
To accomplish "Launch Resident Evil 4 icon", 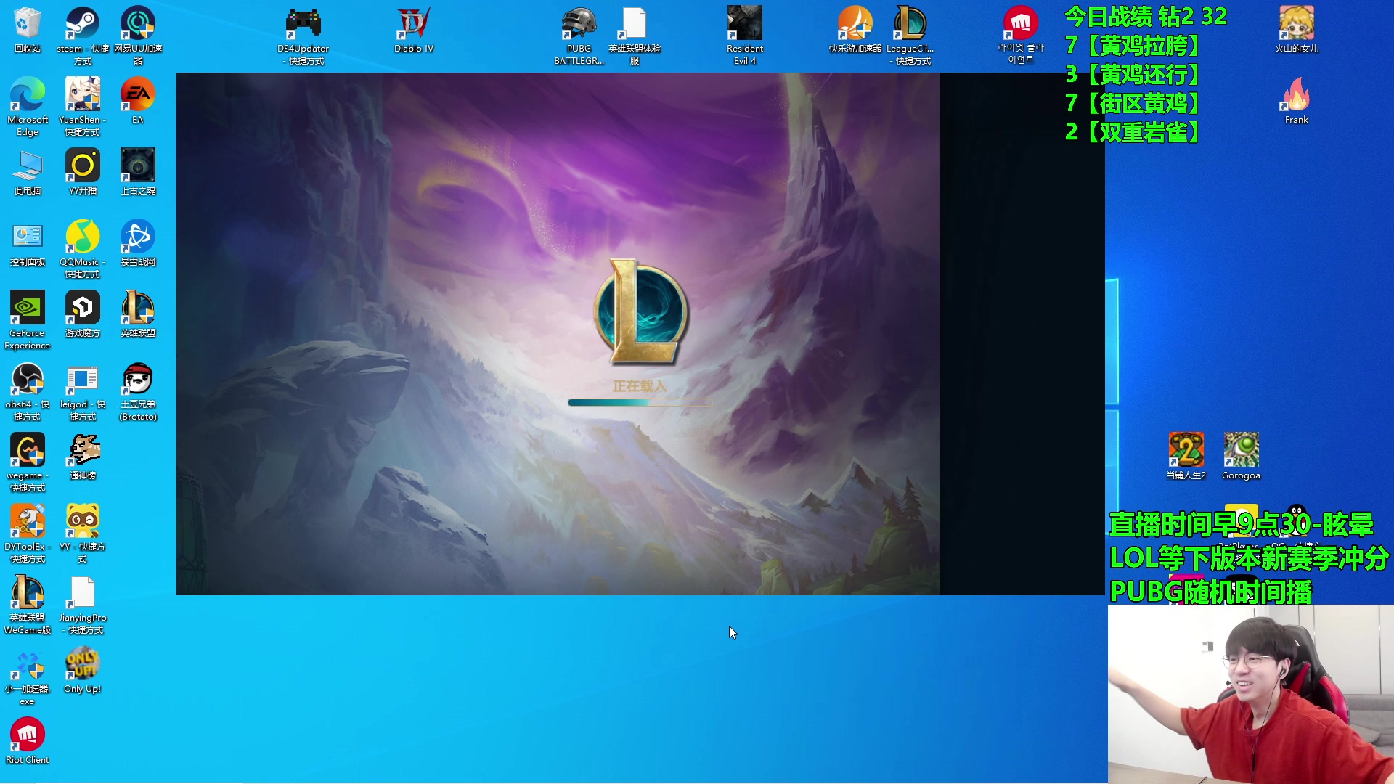I will point(745,35).
